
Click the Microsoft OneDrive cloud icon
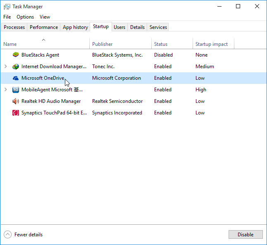pos(16,78)
